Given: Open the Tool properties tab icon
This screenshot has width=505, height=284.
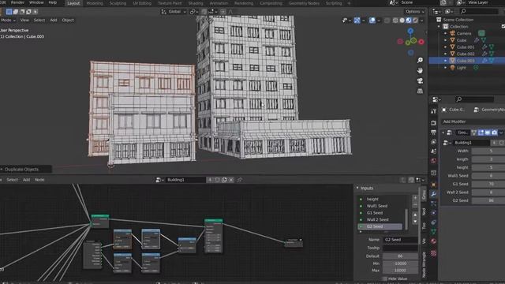Looking at the screenshot, I should pos(433,111).
